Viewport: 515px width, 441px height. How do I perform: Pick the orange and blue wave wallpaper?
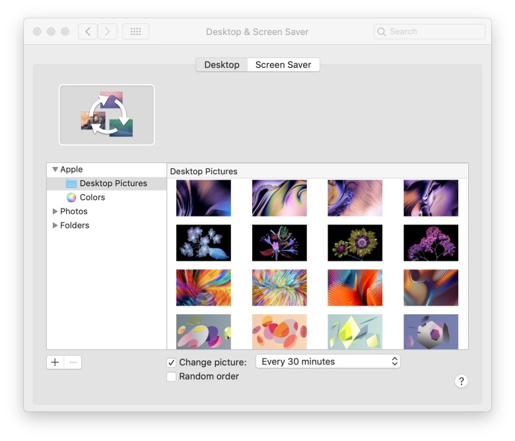(355, 287)
